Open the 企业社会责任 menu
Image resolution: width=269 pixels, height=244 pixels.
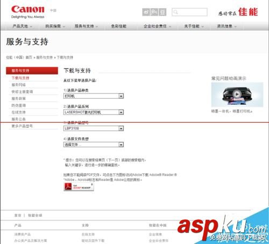point(157,26)
